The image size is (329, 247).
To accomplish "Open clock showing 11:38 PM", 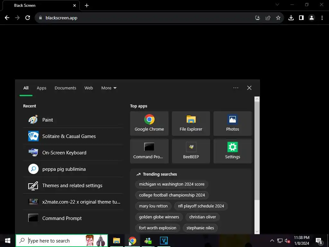I will pos(301,241).
